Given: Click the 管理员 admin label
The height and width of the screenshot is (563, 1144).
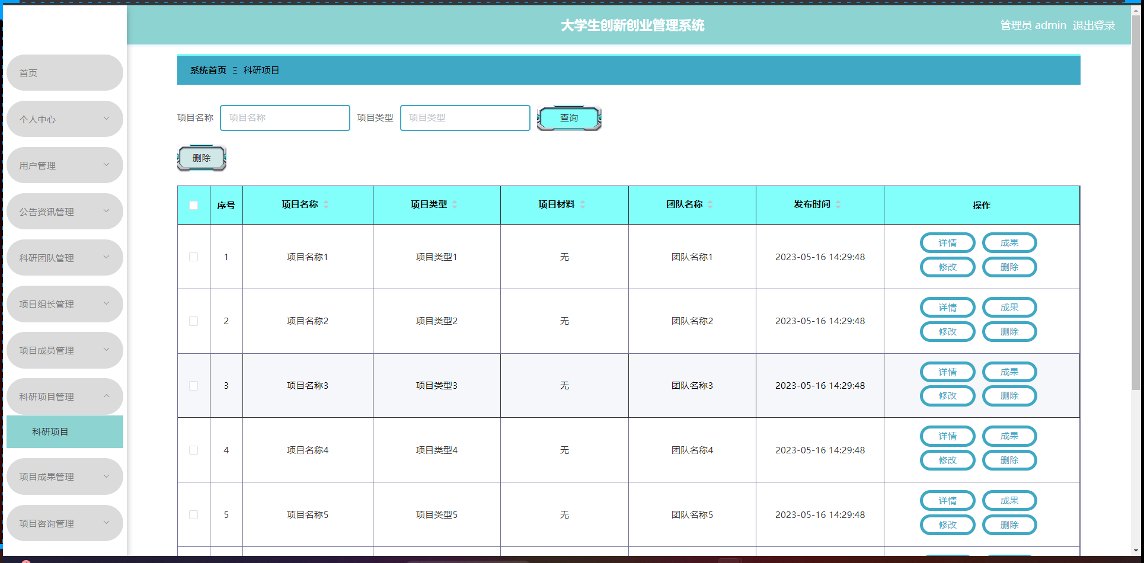Looking at the screenshot, I should coord(1033,25).
